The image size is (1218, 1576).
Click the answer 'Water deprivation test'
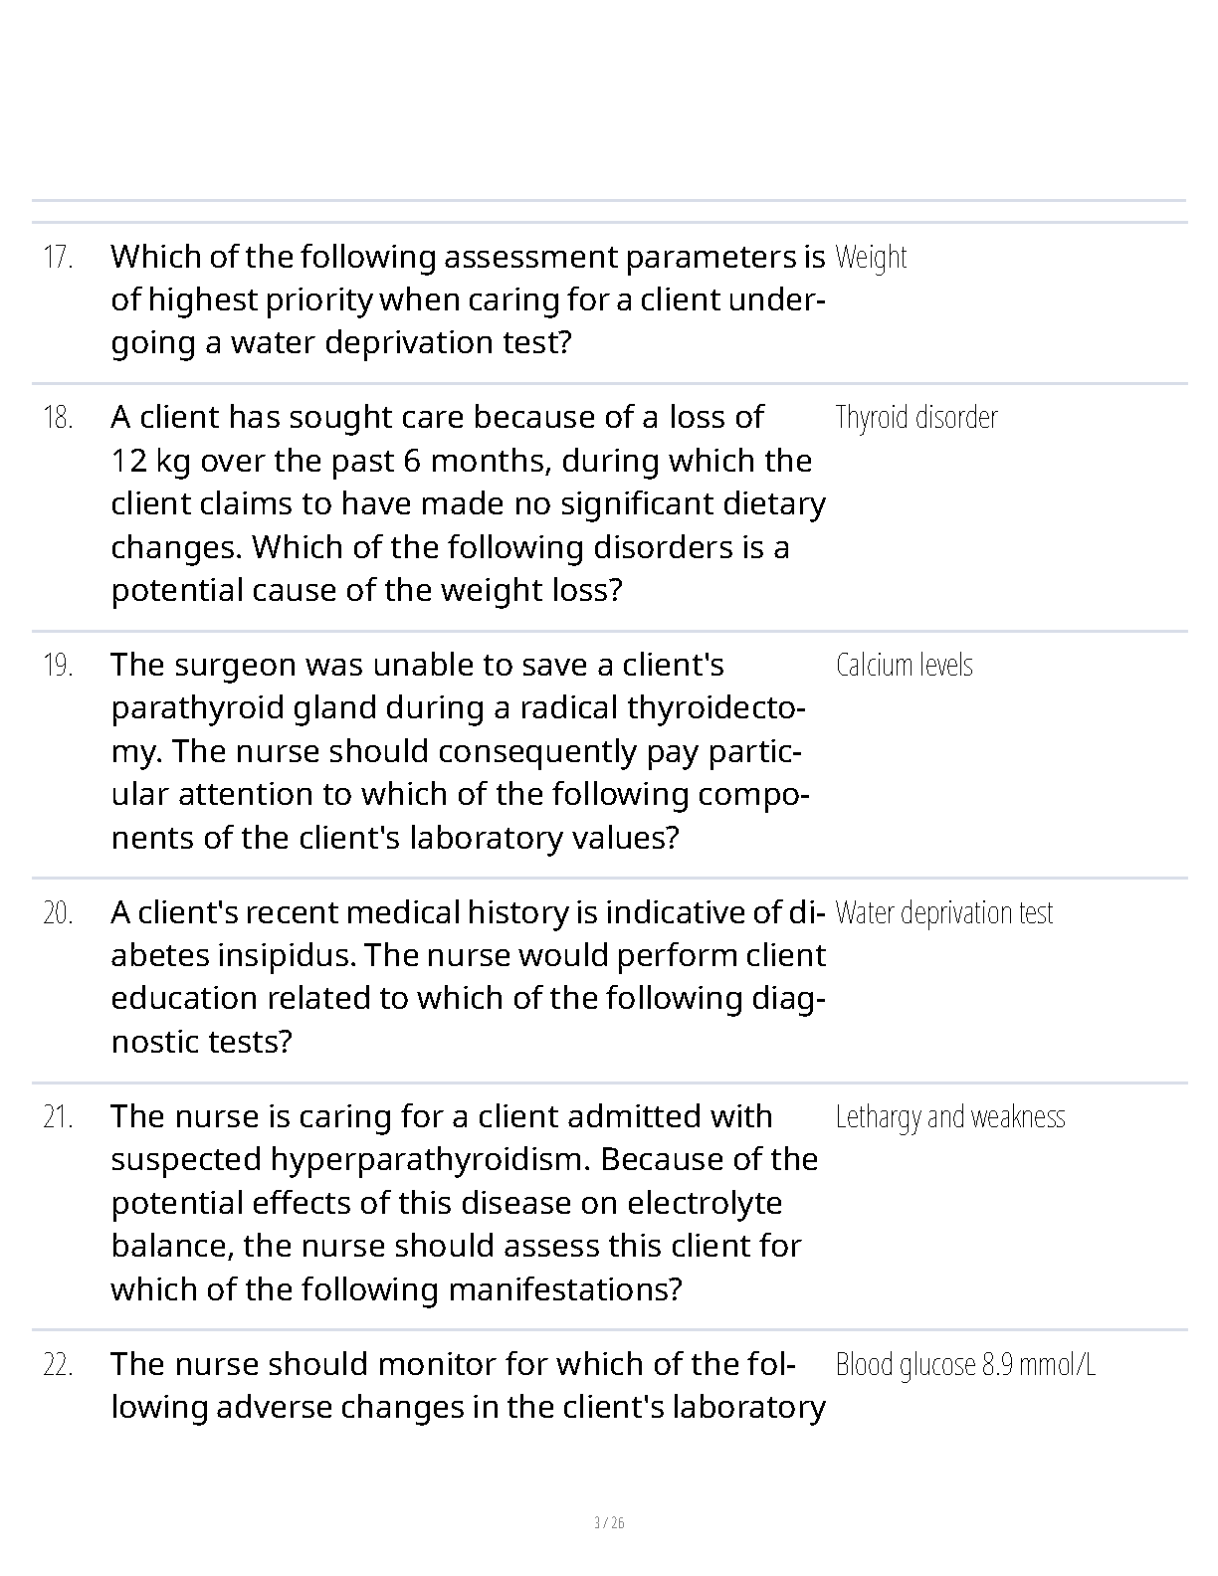click(x=943, y=913)
